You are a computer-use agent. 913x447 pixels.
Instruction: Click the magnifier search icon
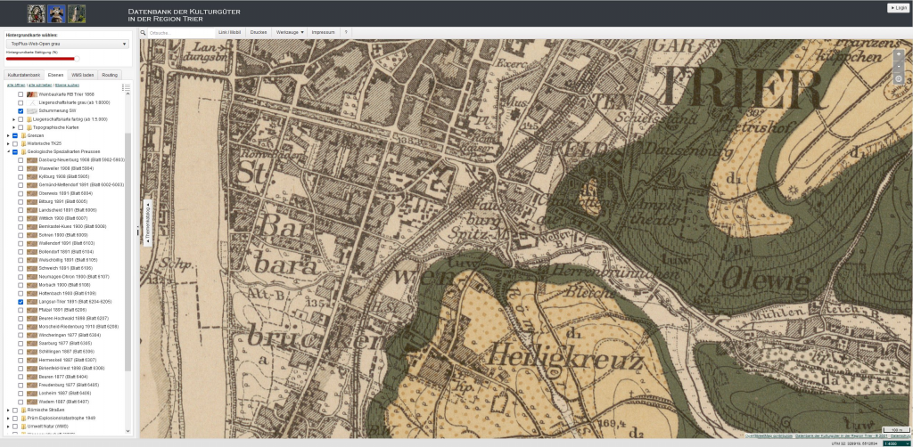click(x=143, y=33)
